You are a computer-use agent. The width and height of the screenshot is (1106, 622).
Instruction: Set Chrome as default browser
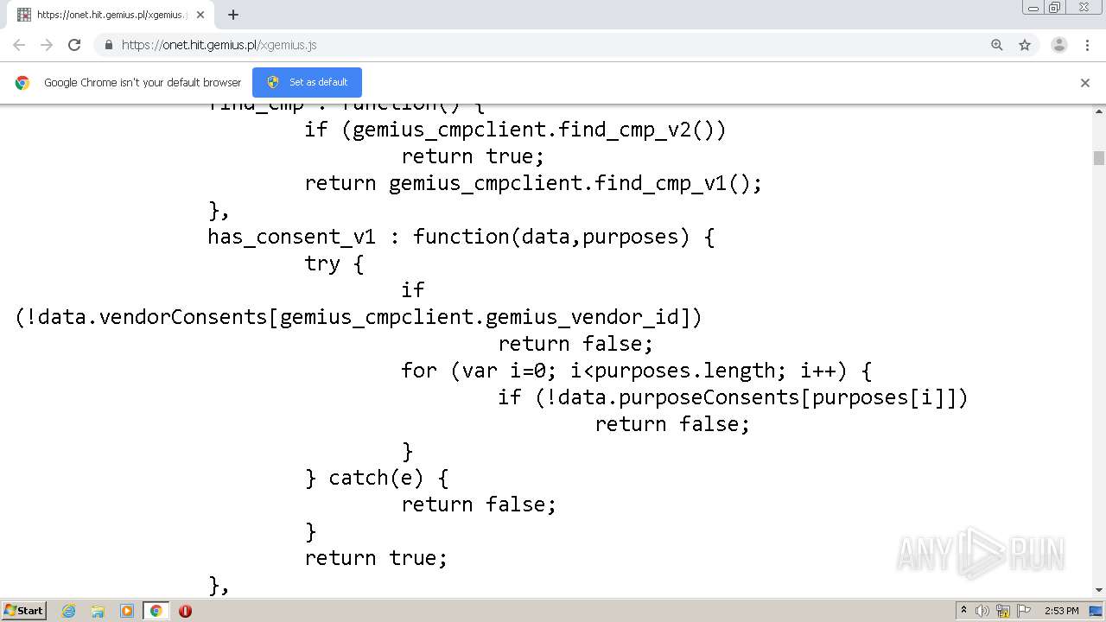(x=307, y=82)
